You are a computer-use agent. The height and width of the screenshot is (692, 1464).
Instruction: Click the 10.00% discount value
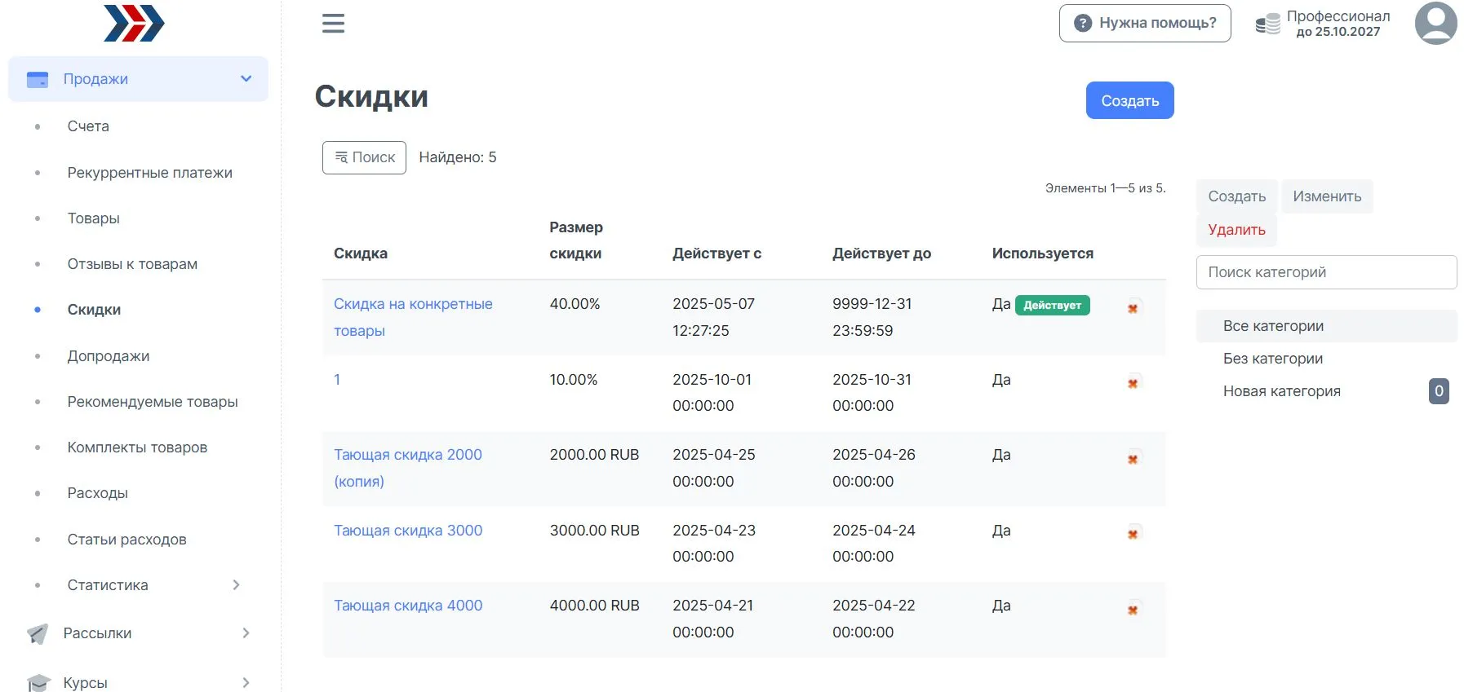(x=574, y=380)
